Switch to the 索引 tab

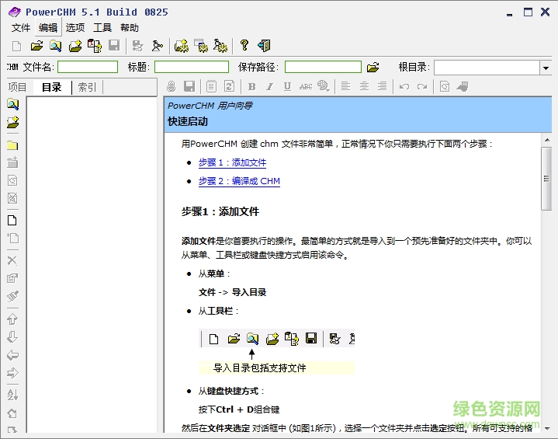88,87
